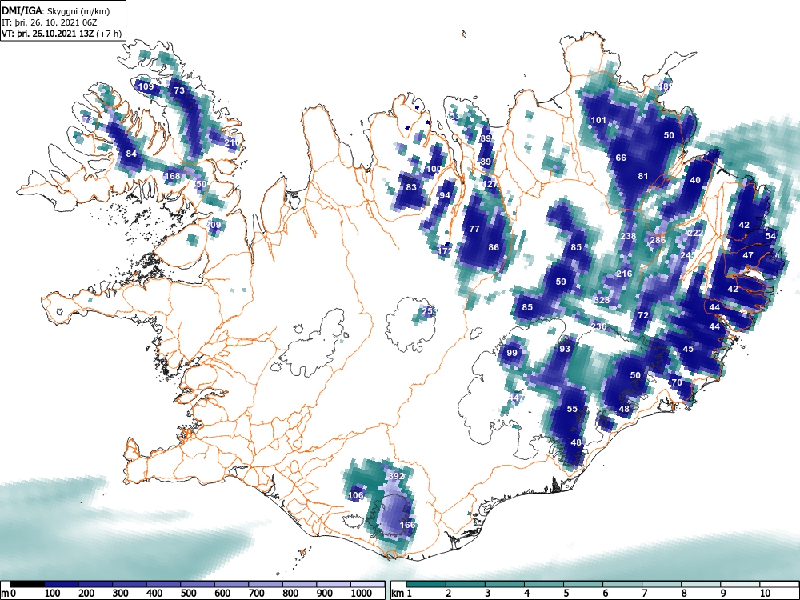This screenshot has width=800, height=600.
Task: Click the '1000' label in the meter legend
Action: (362, 594)
